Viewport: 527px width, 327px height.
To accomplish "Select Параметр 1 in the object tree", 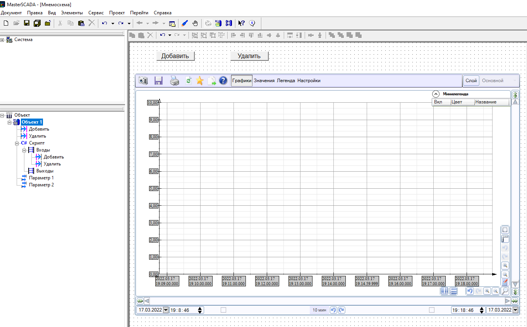I will (x=41, y=178).
